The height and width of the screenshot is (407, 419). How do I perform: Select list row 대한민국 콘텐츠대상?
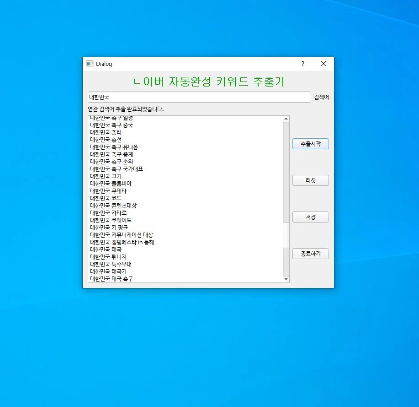tap(185, 206)
